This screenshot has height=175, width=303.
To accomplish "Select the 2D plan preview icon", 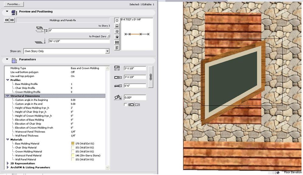I will point(117,20).
